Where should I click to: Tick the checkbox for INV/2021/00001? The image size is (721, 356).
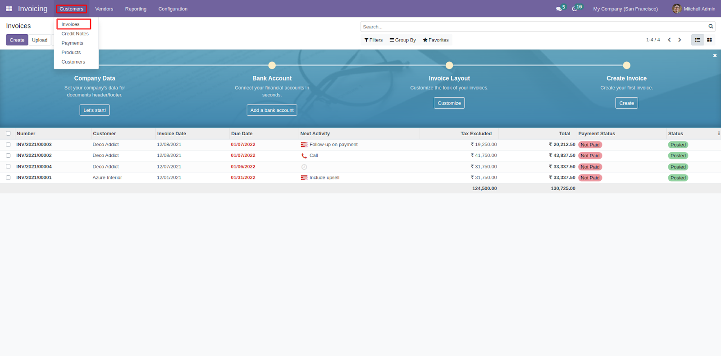coord(8,178)
